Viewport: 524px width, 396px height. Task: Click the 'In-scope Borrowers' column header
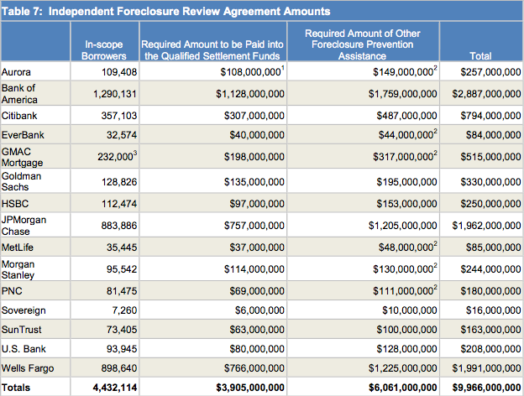point(104,50)
